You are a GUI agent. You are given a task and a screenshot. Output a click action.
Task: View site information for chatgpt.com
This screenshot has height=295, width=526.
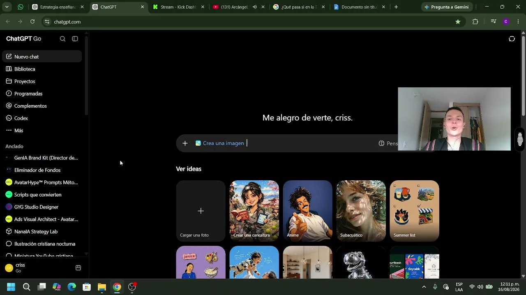click(47, 22)
